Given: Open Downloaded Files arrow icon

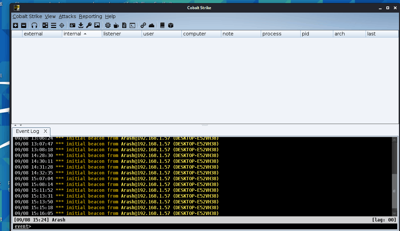Looking at the screenshot, I should click(x=81, y=25).
